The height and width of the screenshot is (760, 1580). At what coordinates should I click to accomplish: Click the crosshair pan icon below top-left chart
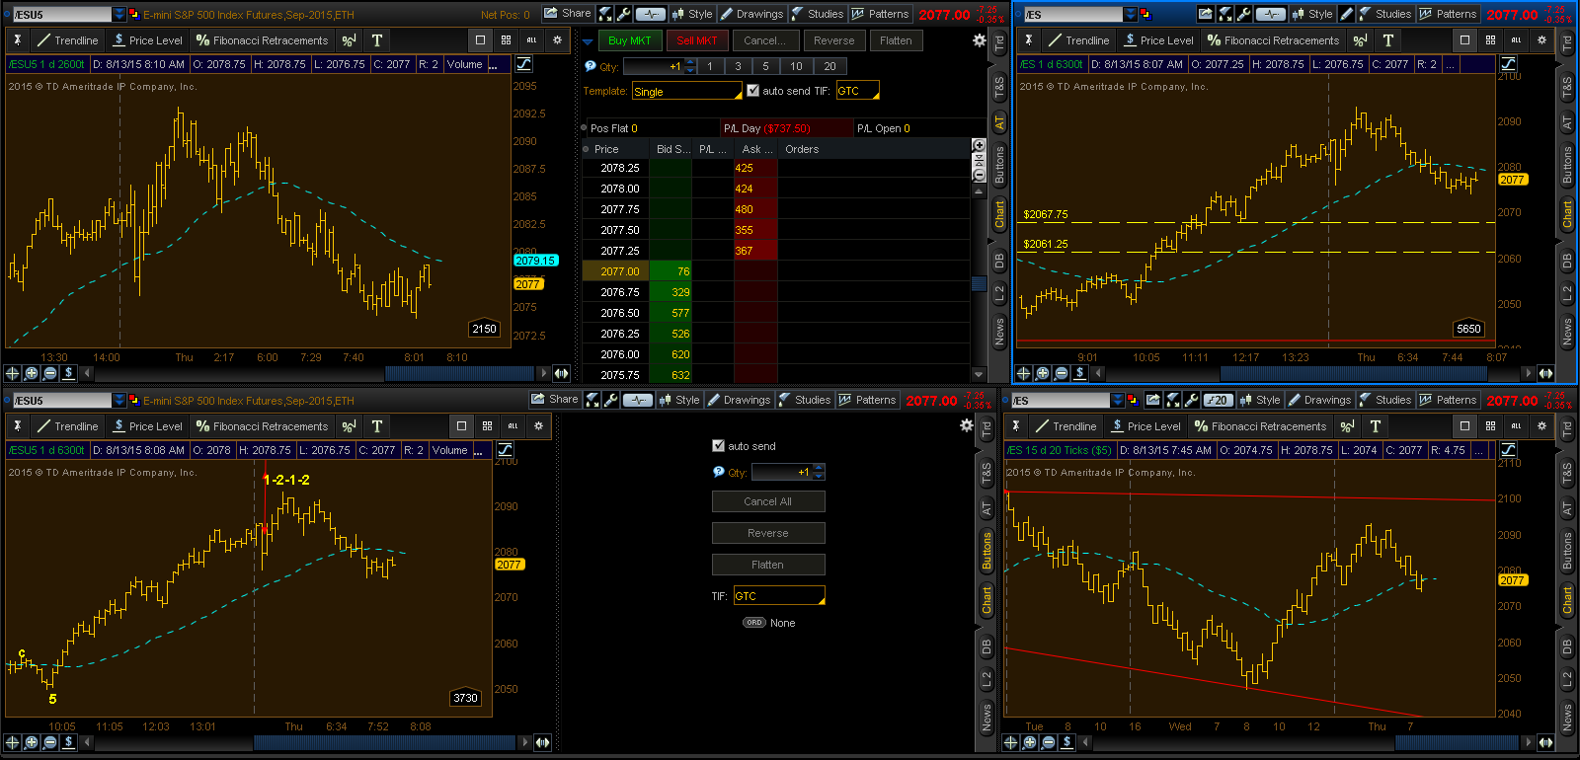pos(12,373)
